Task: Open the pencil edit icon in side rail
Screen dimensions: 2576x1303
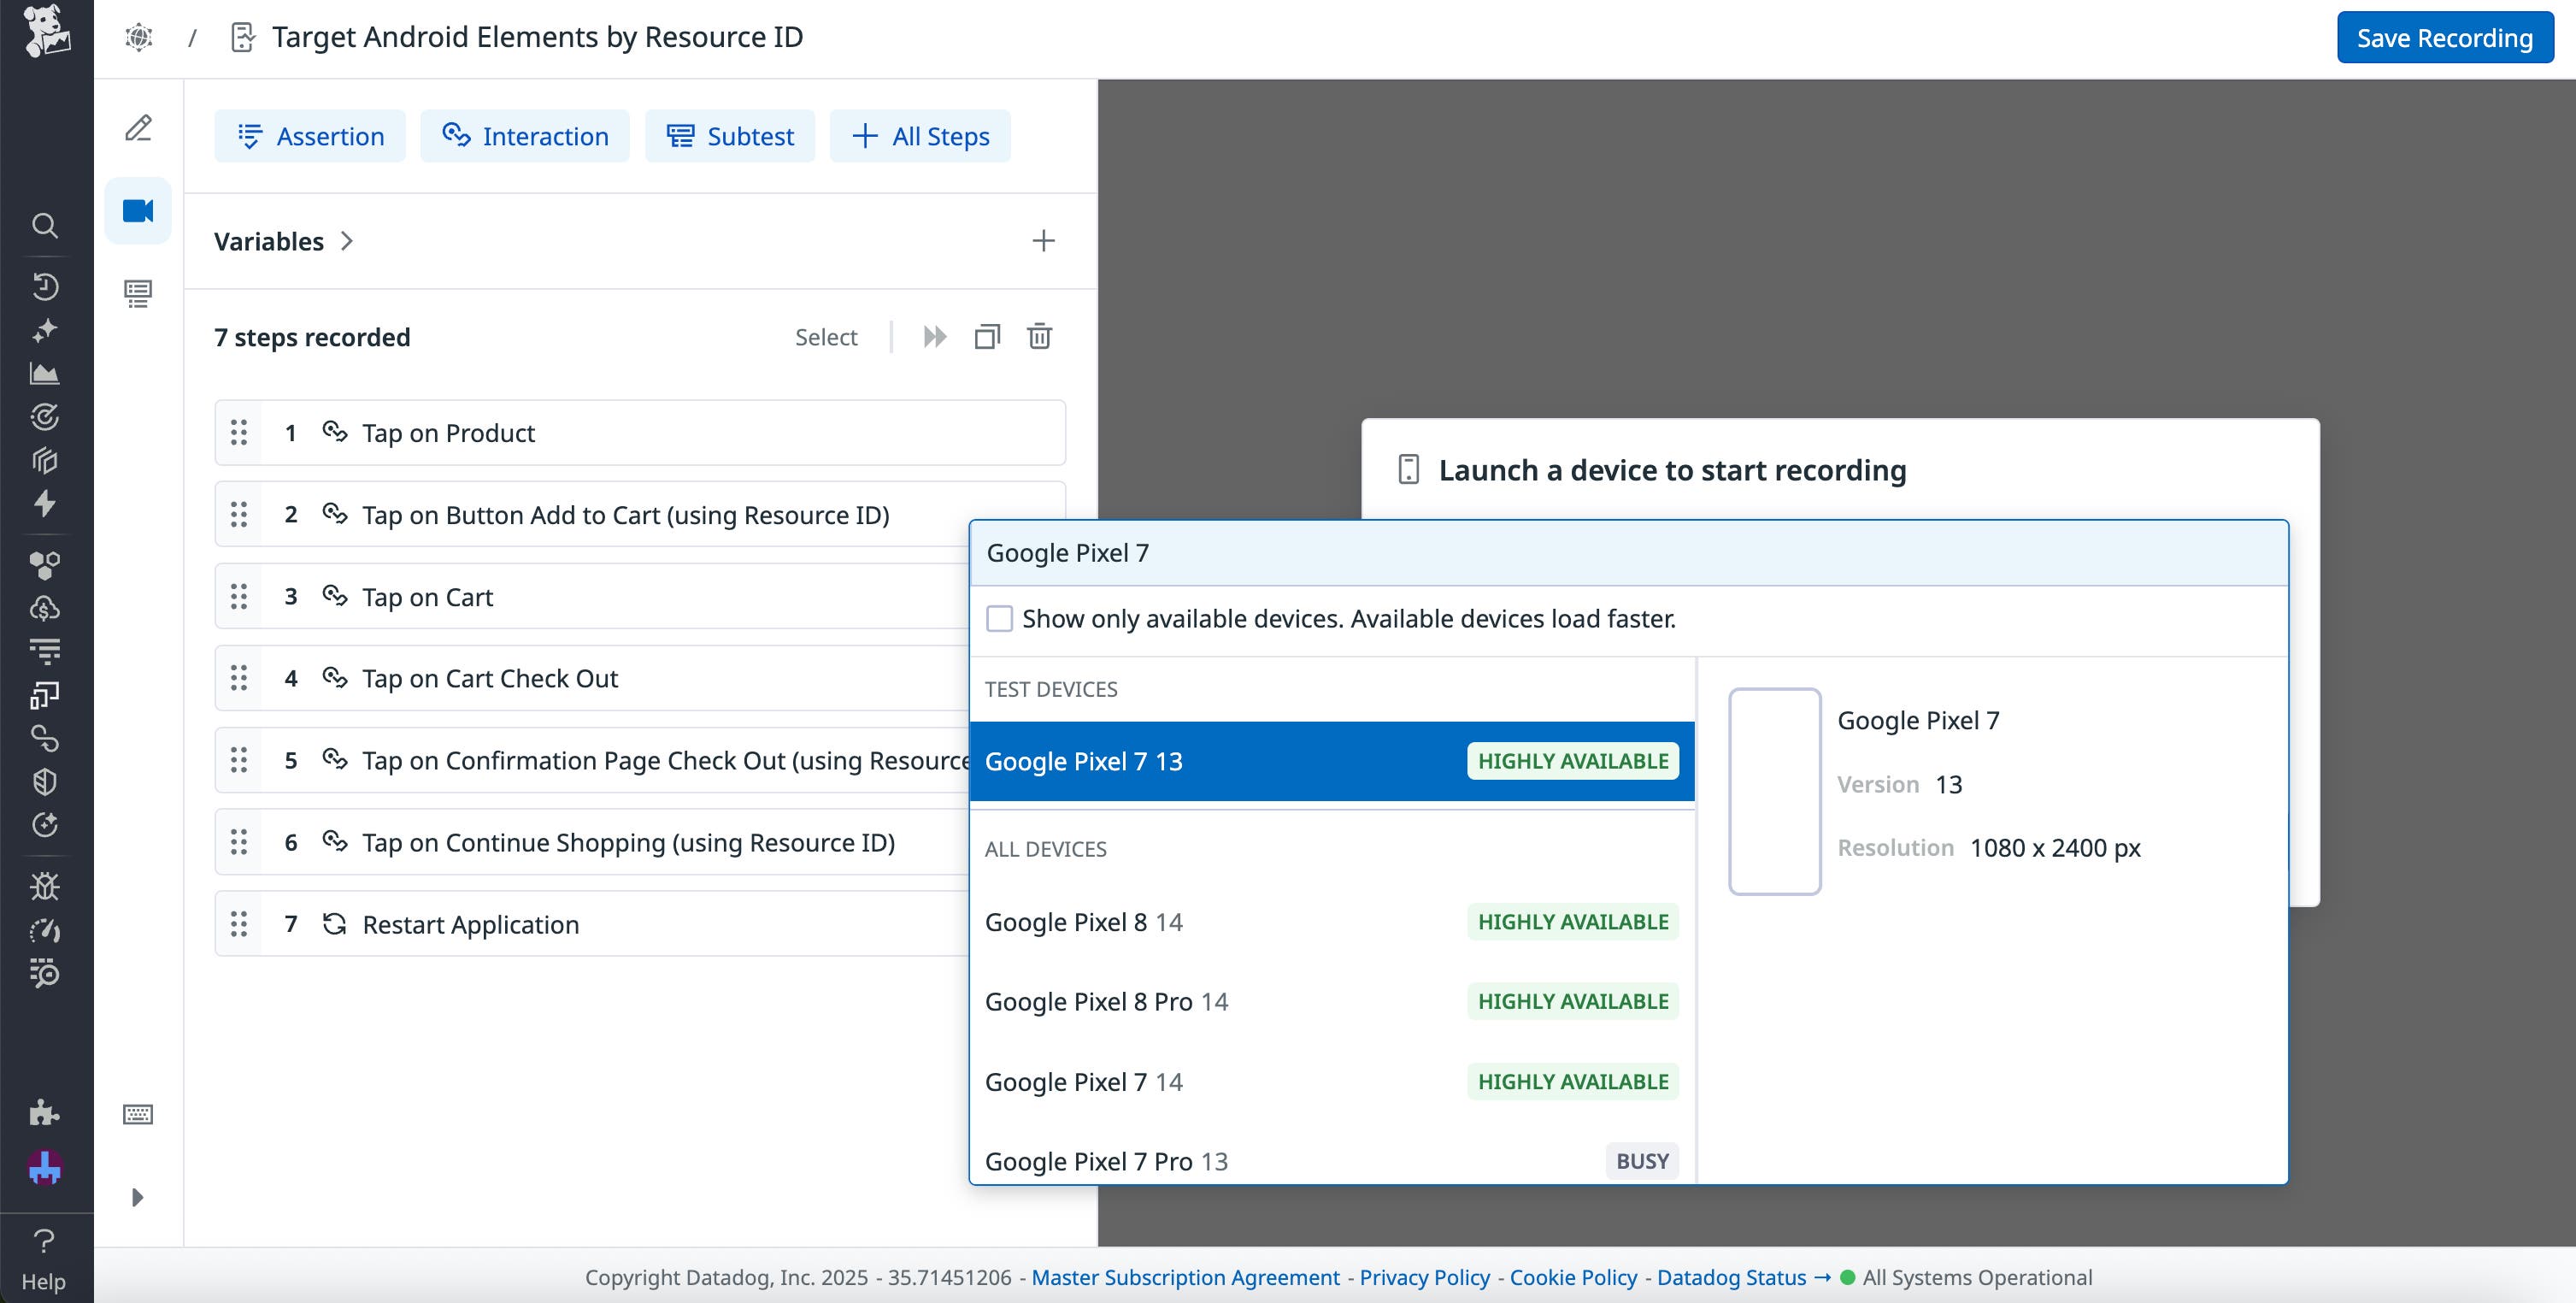Action: tap(138, 128)
